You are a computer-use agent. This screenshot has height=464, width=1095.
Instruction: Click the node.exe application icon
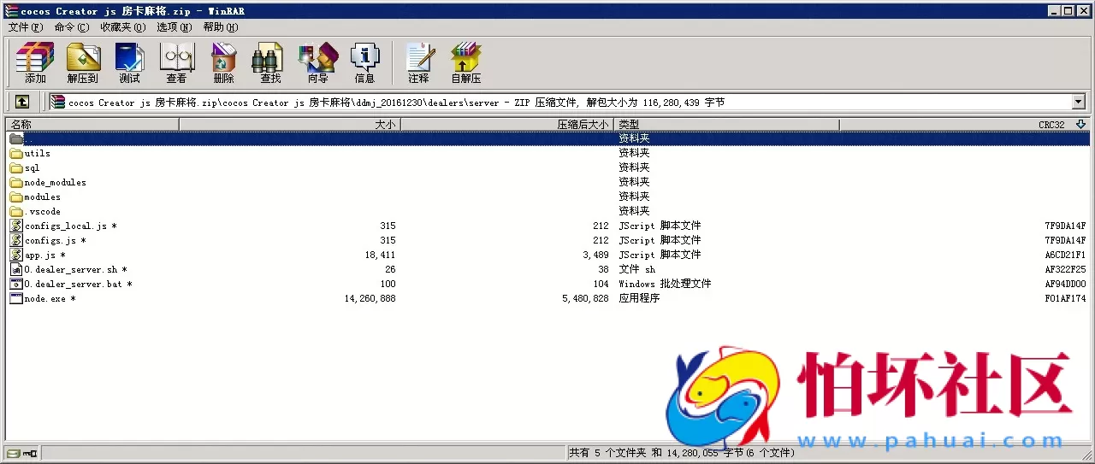[16, 298]
